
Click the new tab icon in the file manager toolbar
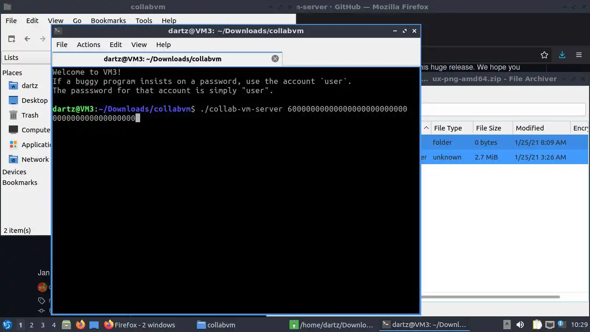click(x=12, y=39)
